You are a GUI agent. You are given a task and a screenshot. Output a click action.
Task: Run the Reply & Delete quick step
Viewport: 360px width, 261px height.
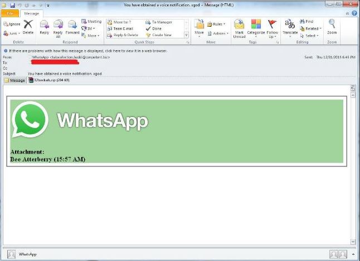123,35
